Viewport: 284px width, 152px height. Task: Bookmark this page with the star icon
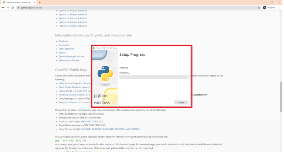tap(259, 7)
